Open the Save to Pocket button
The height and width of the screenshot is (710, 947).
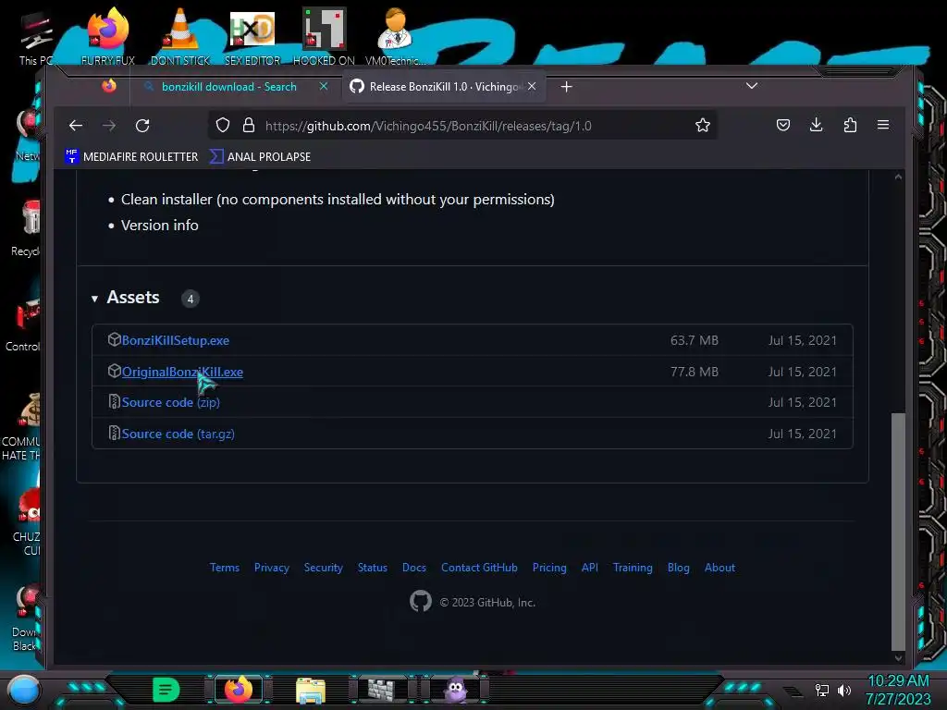point(782,125)
